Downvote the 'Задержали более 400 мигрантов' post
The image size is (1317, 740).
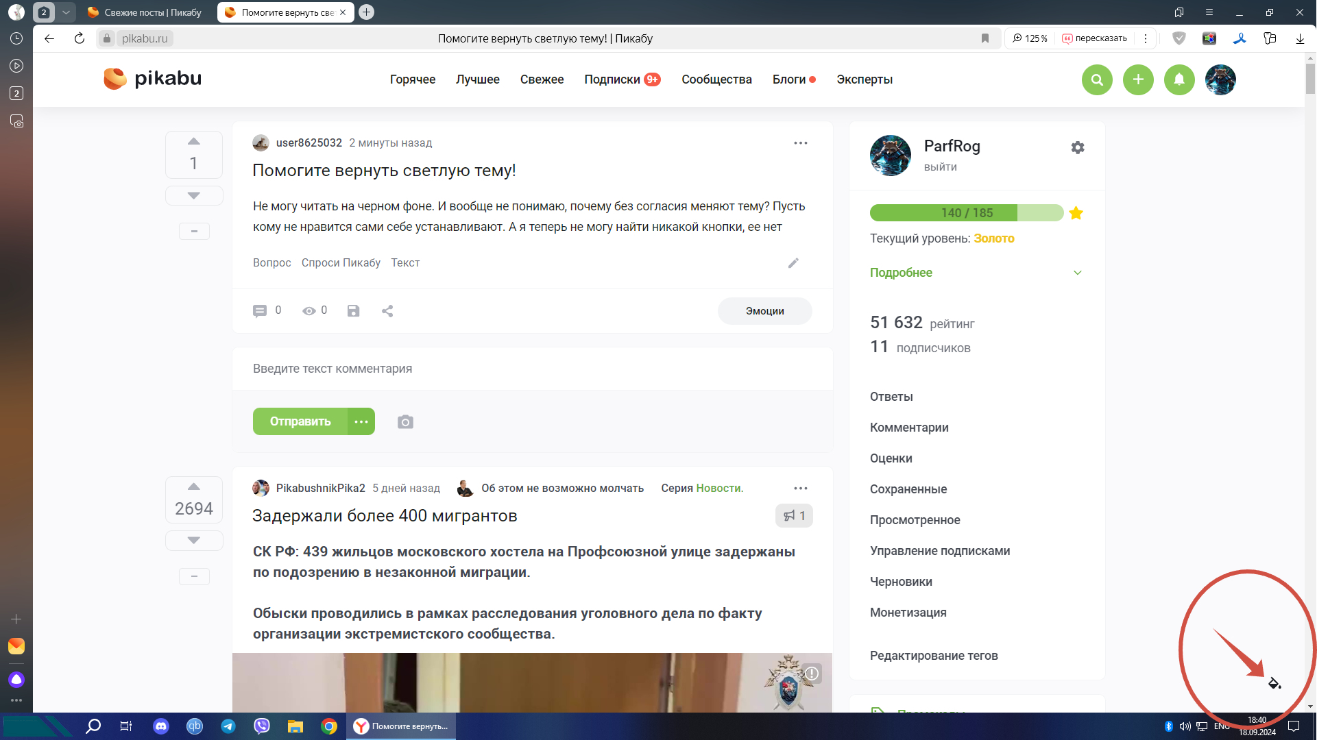coord(194,541)
